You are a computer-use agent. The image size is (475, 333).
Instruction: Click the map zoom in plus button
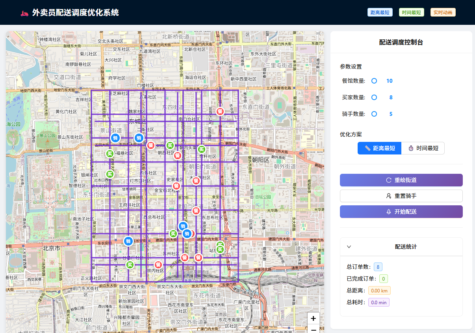pos(313,318)
